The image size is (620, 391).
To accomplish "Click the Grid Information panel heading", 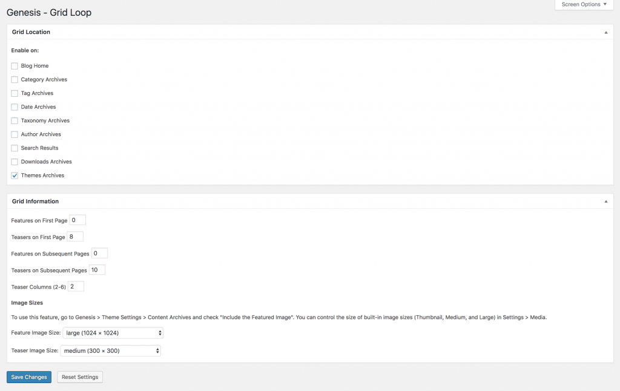I will click(x=35, y=201).
